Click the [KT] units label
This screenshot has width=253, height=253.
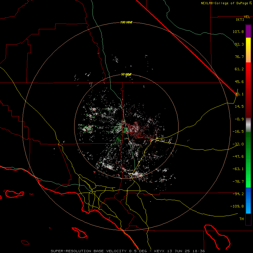coord(240,19)
